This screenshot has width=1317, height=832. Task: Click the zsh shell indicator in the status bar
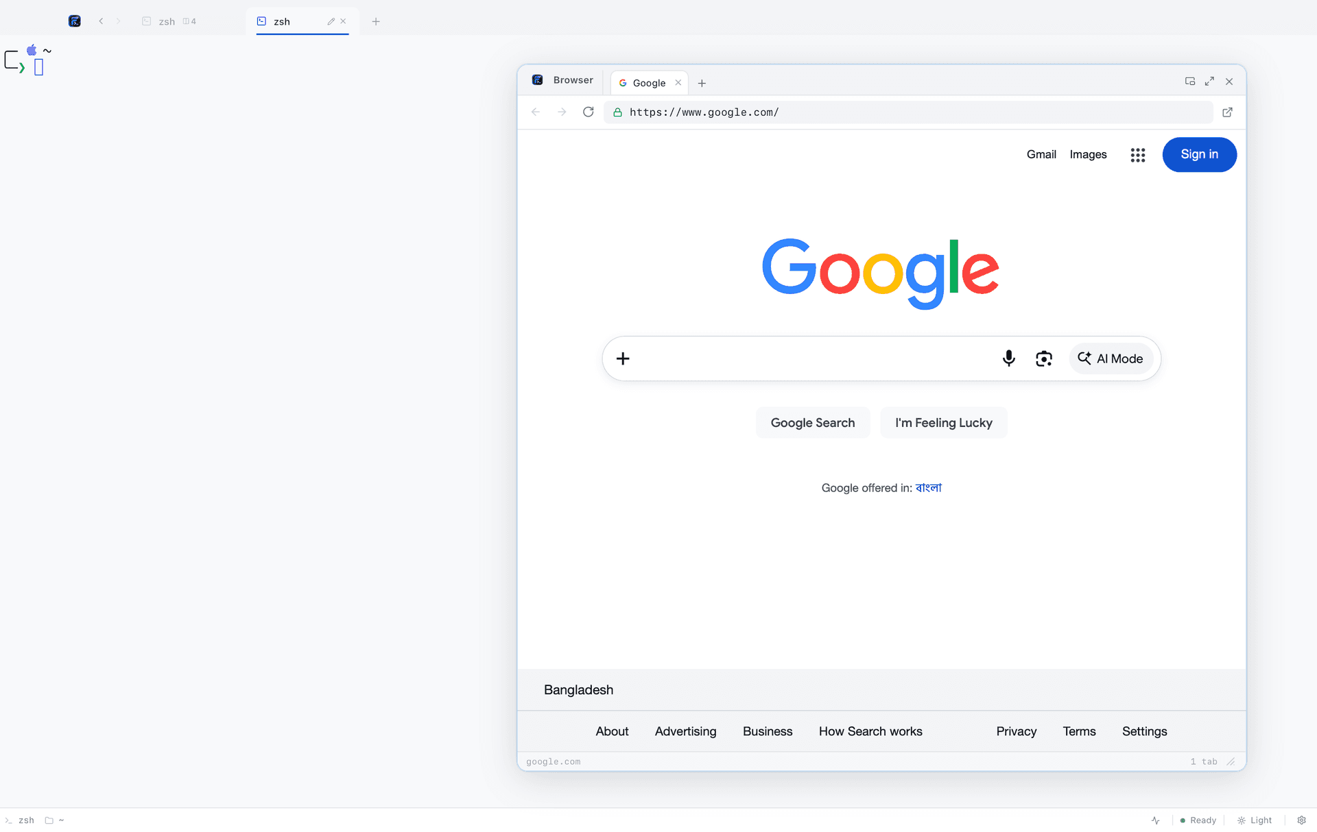tap(20, 820)
